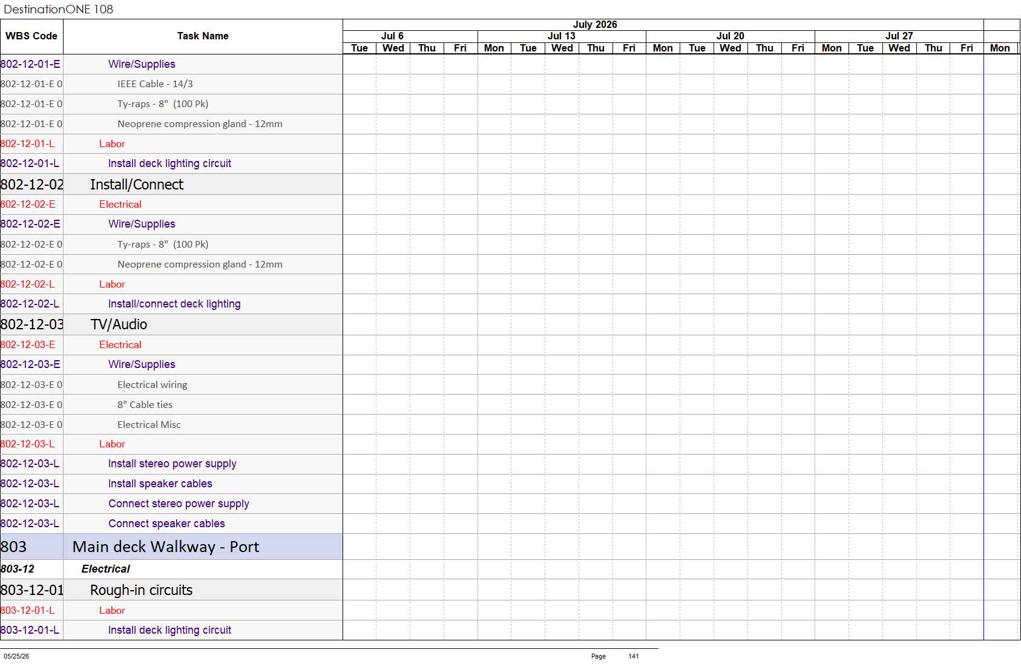Select the Rough-in circuits row
Screen dimensions: 1021x664
click(x=171, y=590)
